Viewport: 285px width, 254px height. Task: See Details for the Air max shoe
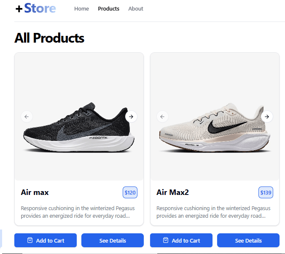point(113,240)
